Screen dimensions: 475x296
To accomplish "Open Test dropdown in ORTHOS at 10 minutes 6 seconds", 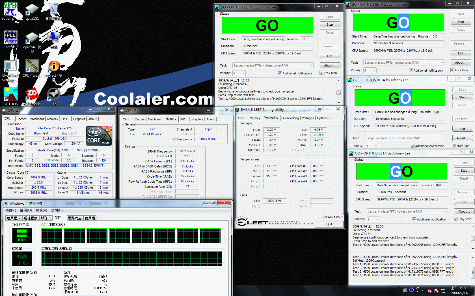I will point(405,138).
